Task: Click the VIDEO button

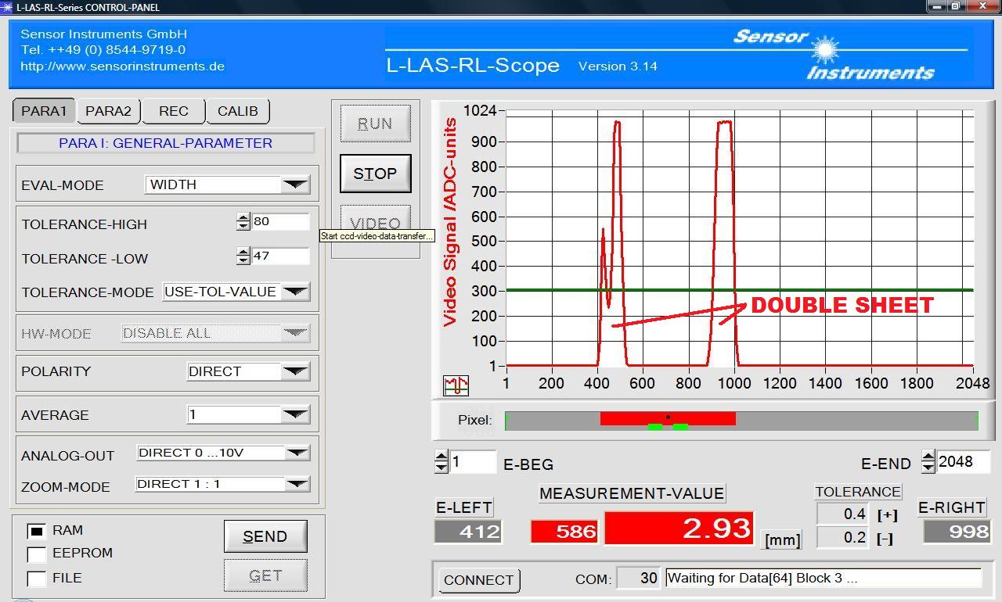Action: coord(375,224)
